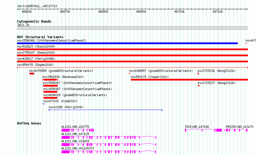
Task: Click the esv3561834 (Boomsma2014) variant glyph
Action: pyautogui.click(x=50, y=80)
